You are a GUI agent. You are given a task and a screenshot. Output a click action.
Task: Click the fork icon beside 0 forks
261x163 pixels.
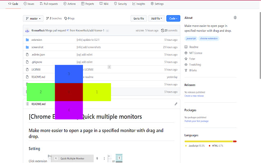[x=186, y=70]
